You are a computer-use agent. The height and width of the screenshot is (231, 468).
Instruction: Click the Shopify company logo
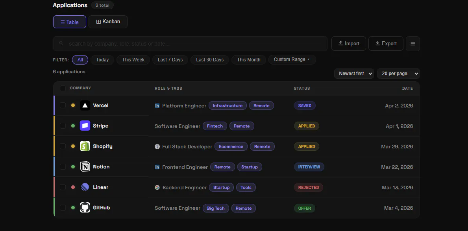click(x=85, y=146)
